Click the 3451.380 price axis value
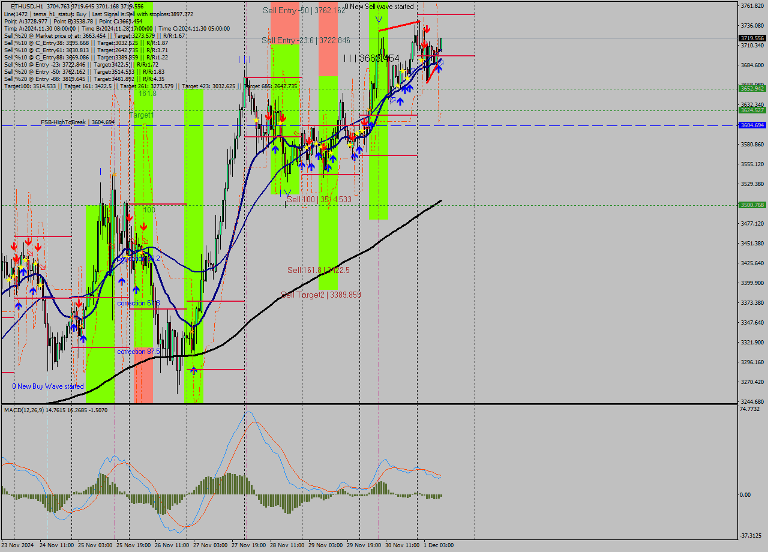This screenshot has width=768, height=552. [x=752, y=244]
